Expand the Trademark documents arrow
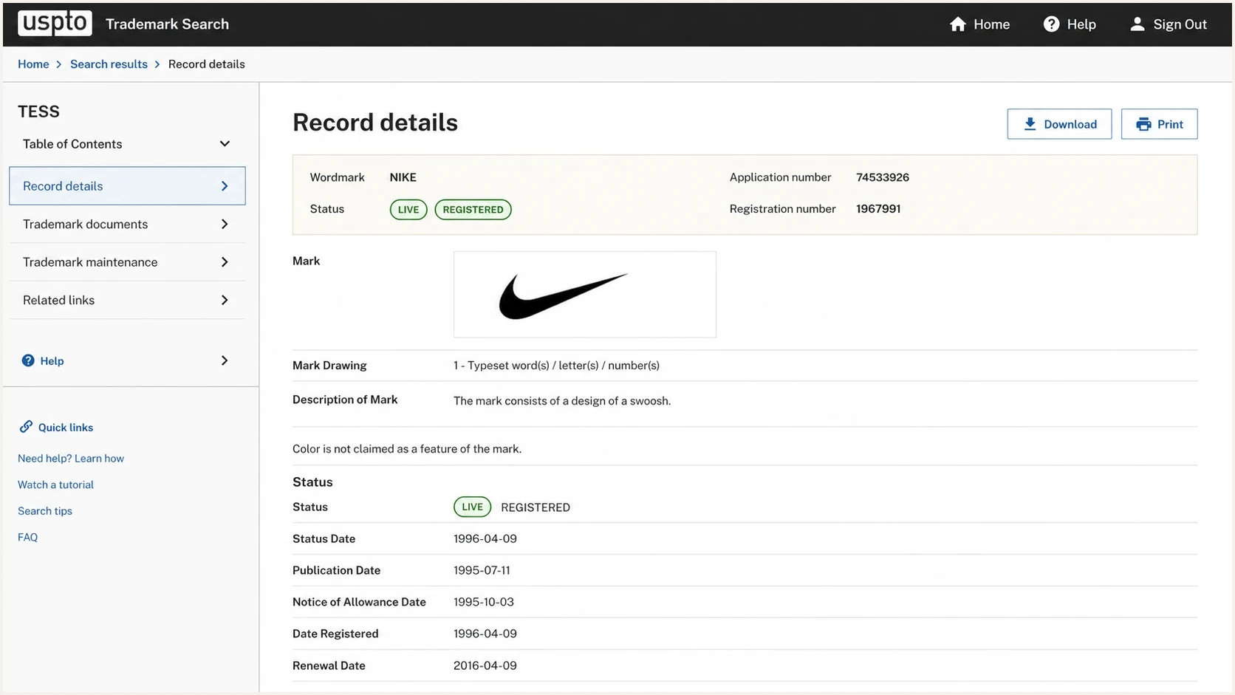Screen dimensions: 1235x695 click(x=225, y=224)
